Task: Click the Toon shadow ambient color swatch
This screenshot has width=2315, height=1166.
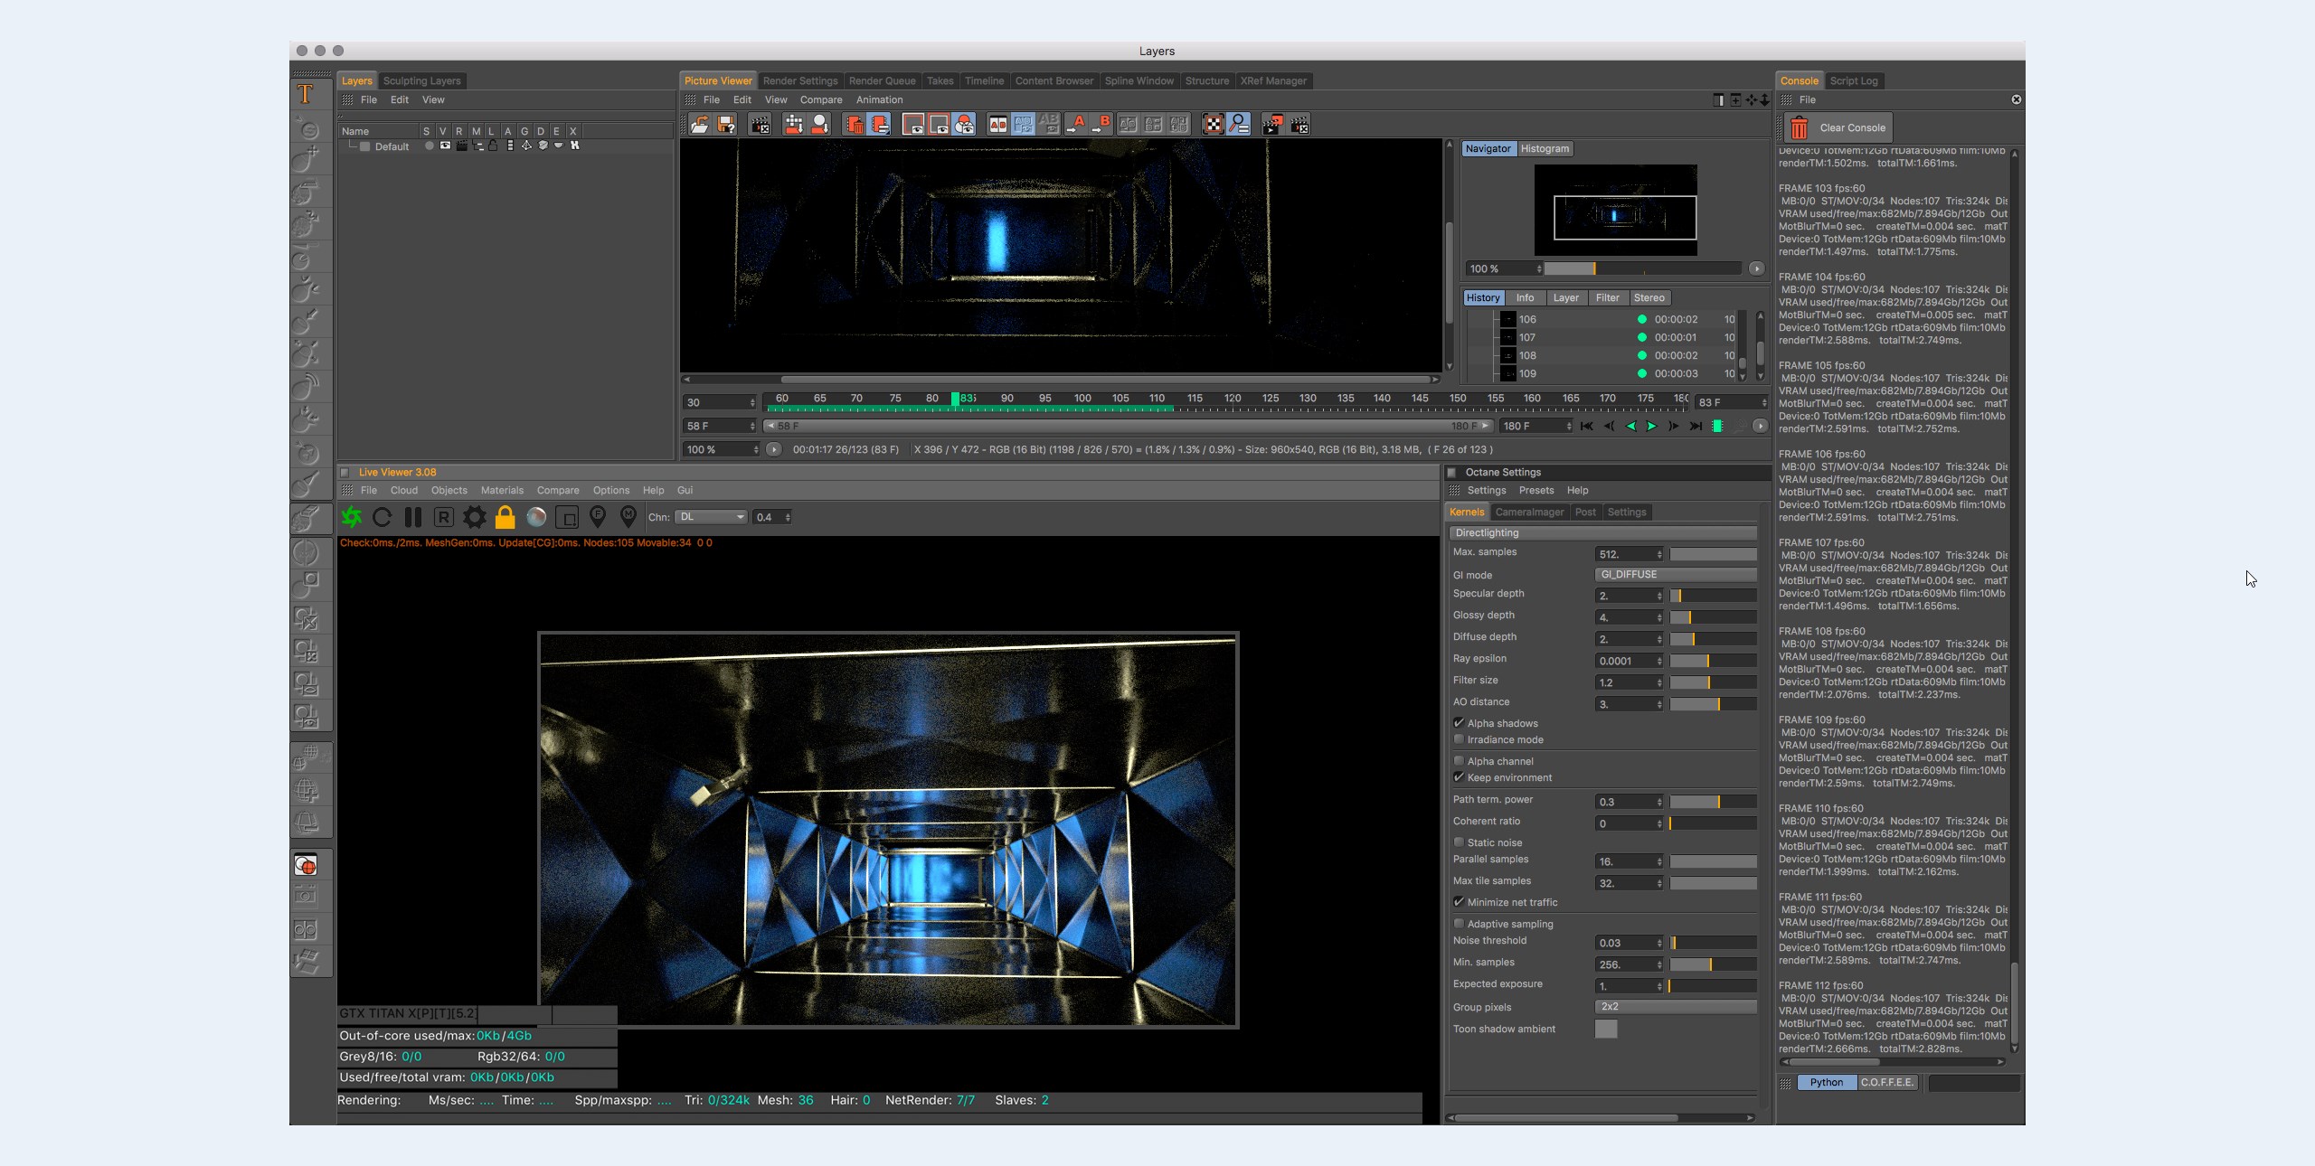Action: (1606, 1030)
